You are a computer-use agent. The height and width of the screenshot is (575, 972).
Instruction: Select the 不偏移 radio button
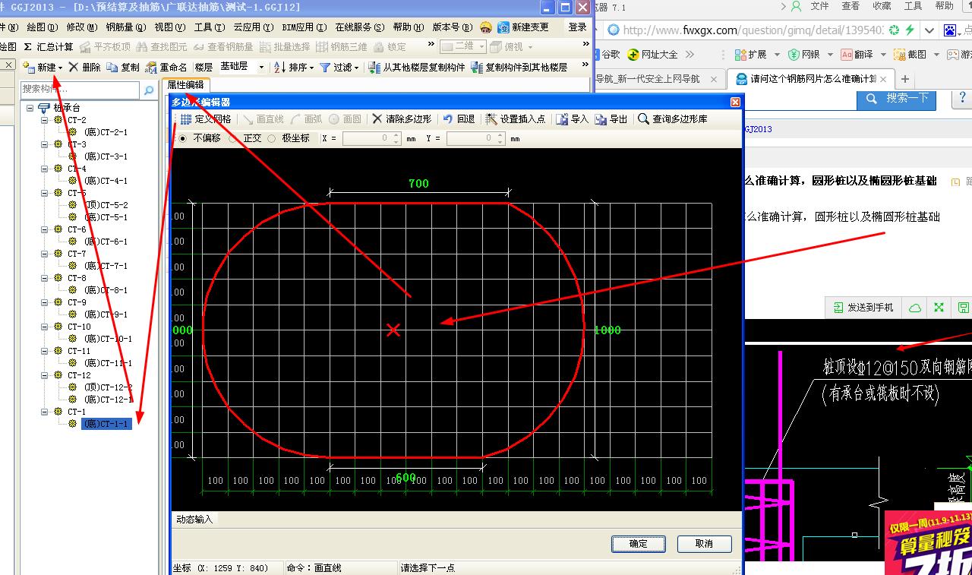click(x=182, y=138)
